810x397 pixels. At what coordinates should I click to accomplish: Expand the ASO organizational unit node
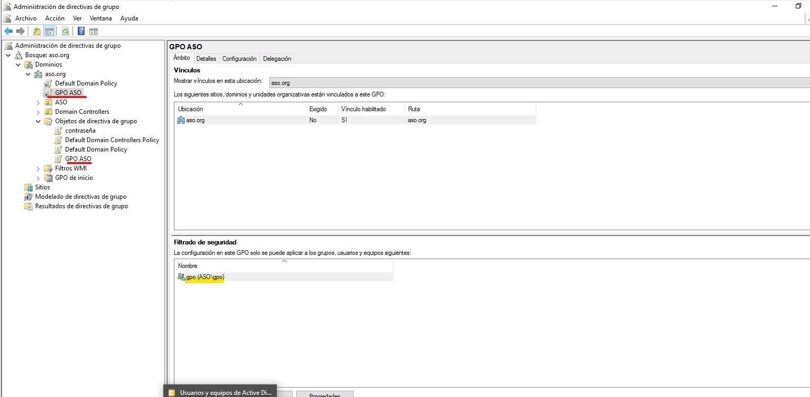tap(38, 102)
